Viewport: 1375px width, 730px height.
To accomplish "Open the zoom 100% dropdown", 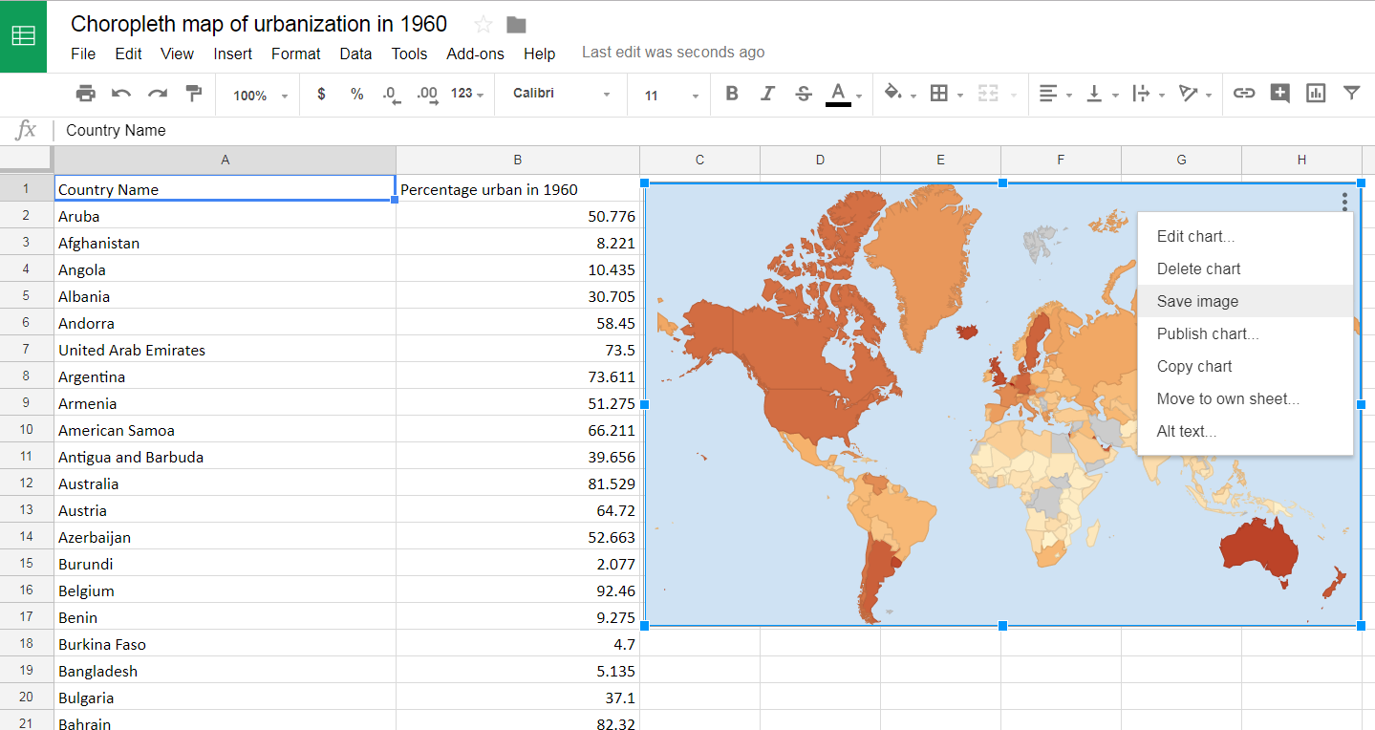I will [260, 96].
